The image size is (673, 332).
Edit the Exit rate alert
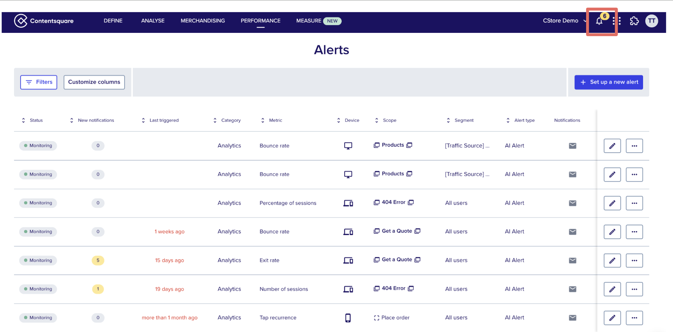point(612,260)
